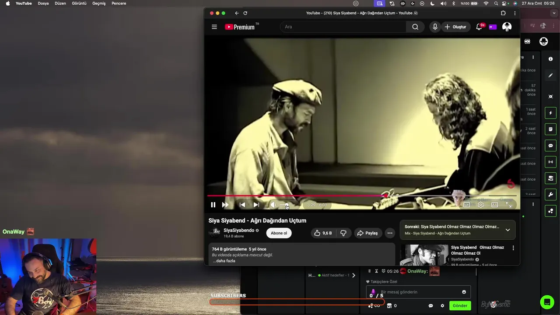The width and height of the screenshot is (560, 315).
Task: Open the Geçmiş menu
Action: point(99,3)
